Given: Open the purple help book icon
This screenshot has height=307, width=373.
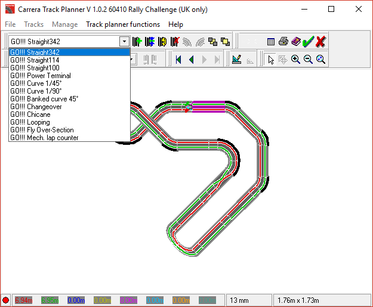Looking at the screenshot, I should (296, 41).
